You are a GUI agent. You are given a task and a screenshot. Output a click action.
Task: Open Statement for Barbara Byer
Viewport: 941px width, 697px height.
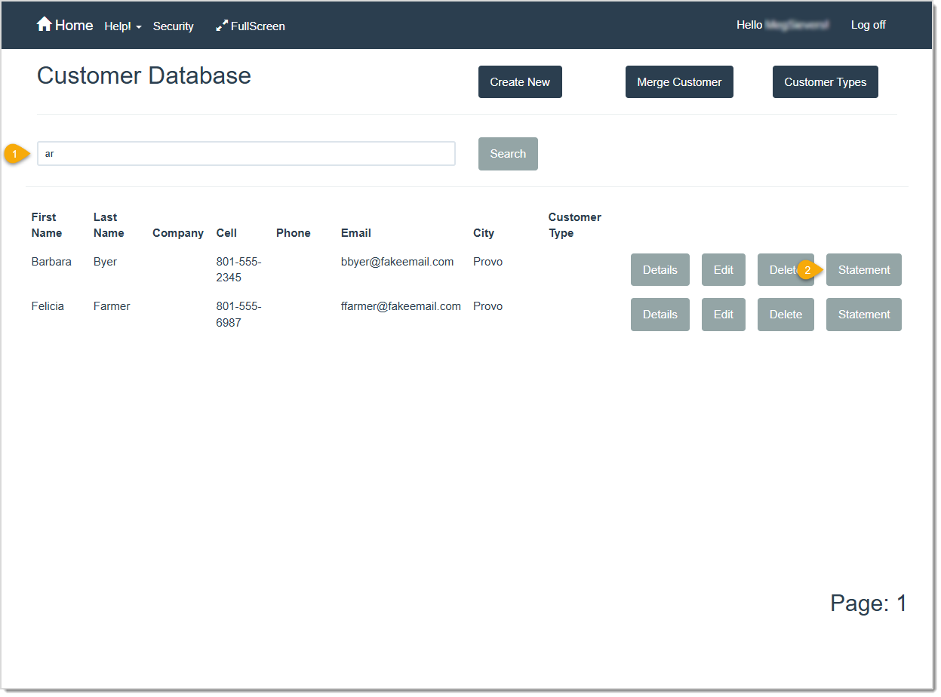[x=863, y=269]
